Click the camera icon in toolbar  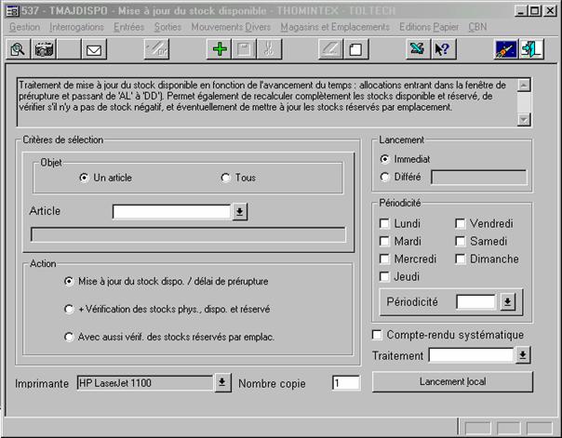pyautogui.click(x=44, y=49)
